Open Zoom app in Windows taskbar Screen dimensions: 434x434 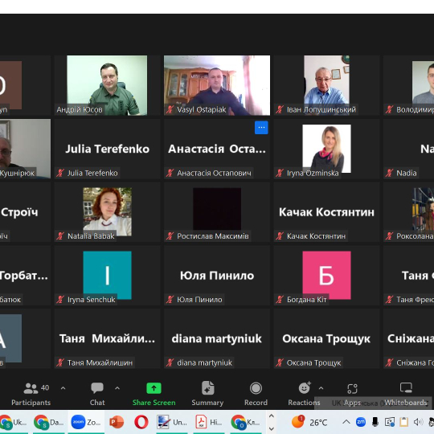click(85, 423)
